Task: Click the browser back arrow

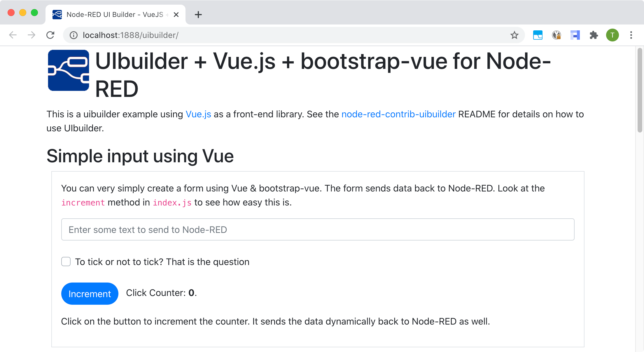Action: pyautogui.click(x=13, y=35)
